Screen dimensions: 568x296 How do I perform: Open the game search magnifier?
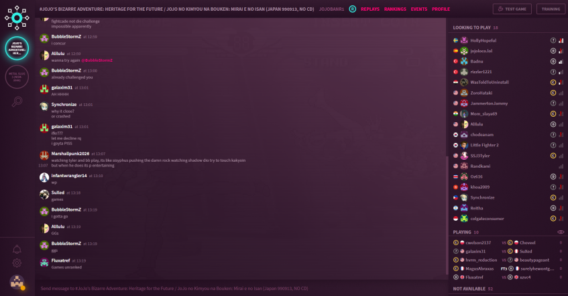17,101
